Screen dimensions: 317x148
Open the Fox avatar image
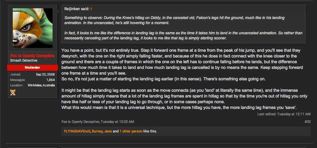[x=32, y=28]
